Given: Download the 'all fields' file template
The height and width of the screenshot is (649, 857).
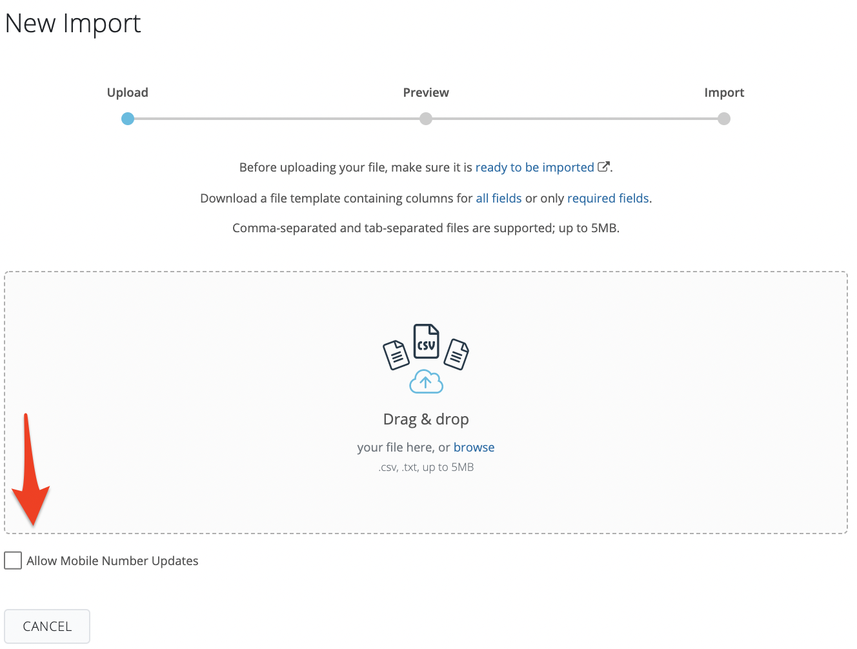Looking at the screenshot, I should click(499, 198).
